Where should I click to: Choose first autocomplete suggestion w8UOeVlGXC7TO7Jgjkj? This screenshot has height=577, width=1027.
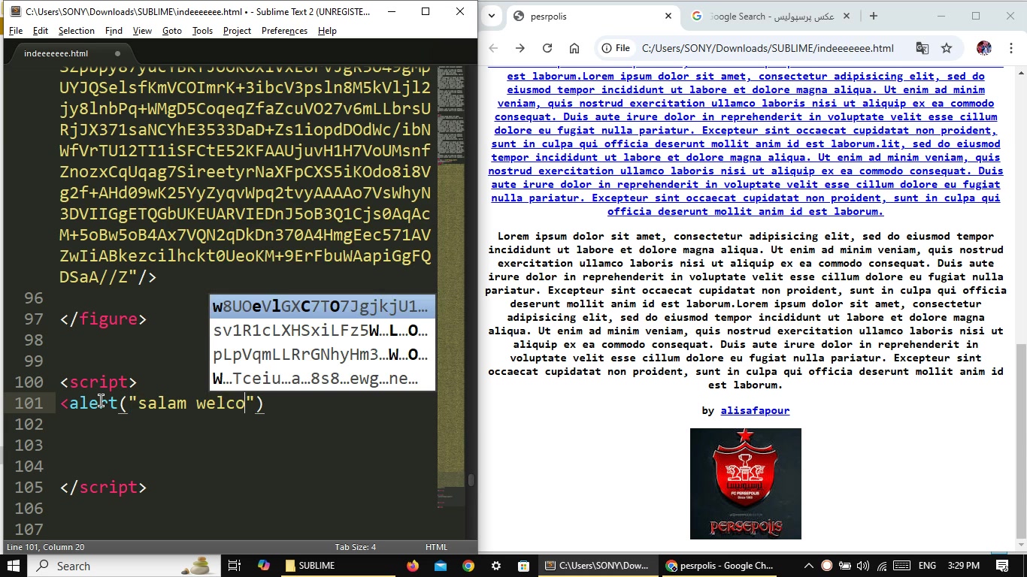point(323,307)
